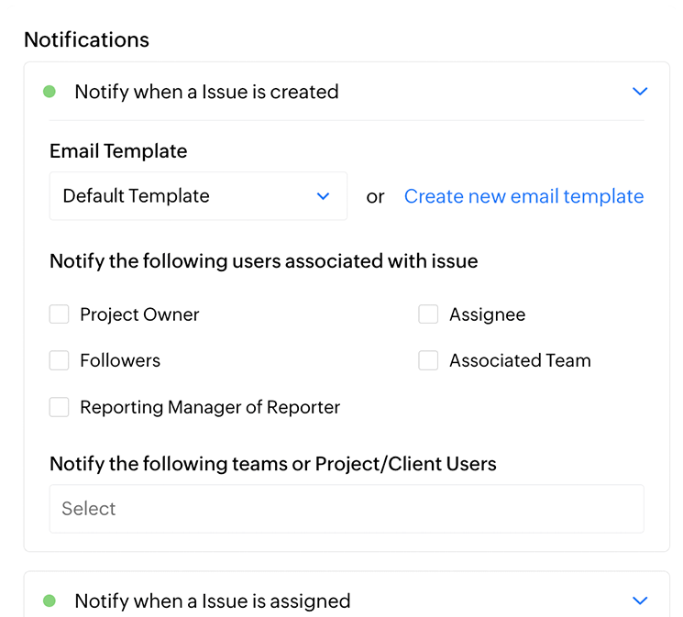The image size is (683, 617).
Task: Tick the Assignee checkbox
Action: point(428,314)
